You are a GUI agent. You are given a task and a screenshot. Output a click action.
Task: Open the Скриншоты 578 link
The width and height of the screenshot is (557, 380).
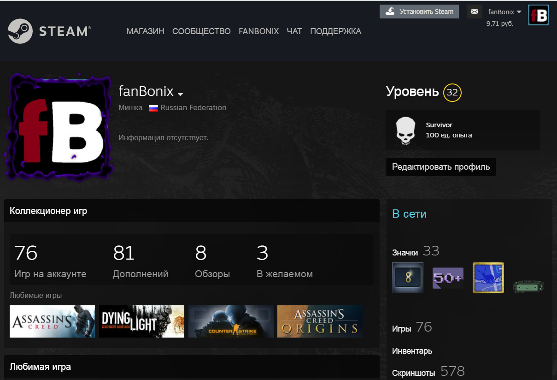pyautogui.click(x=428, y=372)
